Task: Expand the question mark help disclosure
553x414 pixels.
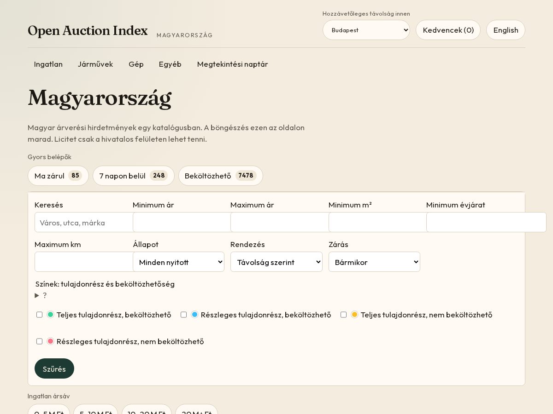Action: click(x=41, y=295)
